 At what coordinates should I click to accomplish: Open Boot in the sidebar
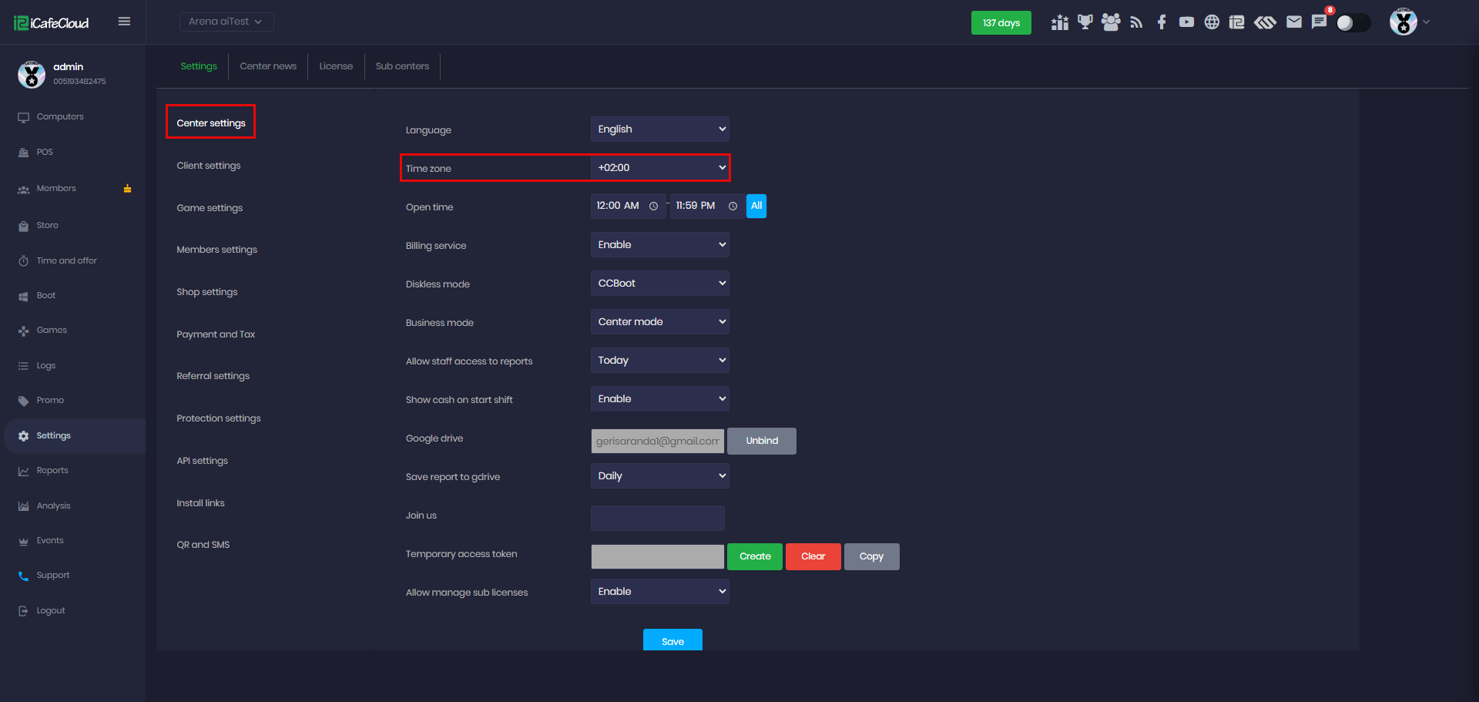[x=46, y=296]
